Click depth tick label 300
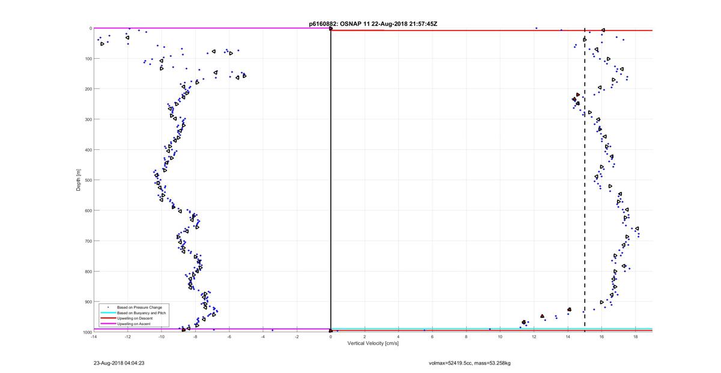Screen dimensions: 721x373 click(x=88, y=119)
